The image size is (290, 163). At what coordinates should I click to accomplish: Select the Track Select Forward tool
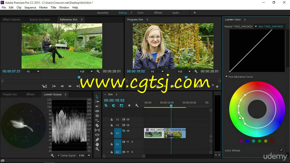click(97, 101)
